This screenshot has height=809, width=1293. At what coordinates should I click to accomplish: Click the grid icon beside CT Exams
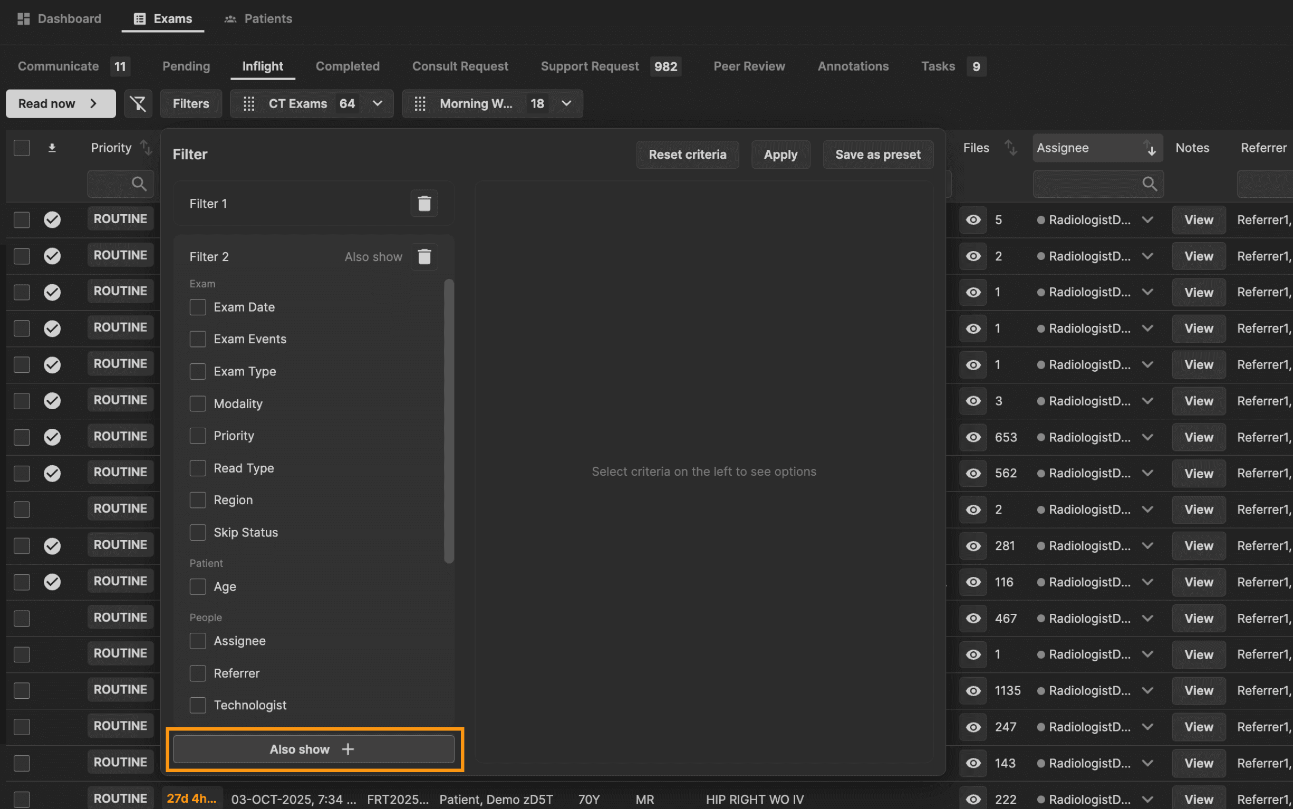click(x=249, y=104)
